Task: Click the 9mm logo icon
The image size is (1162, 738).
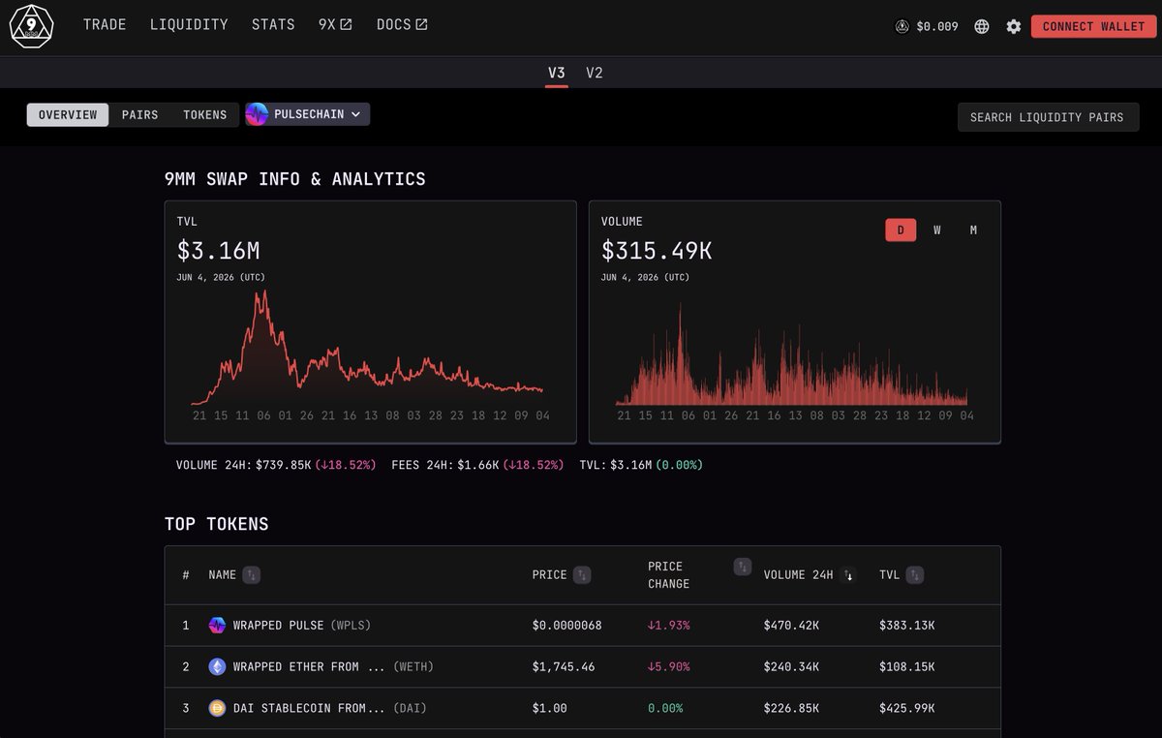Action: 31,26
